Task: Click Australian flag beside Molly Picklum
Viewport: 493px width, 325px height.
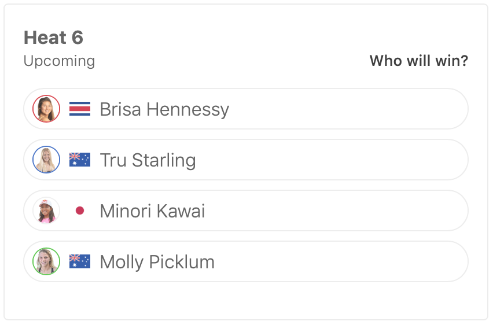Action: (x=80, y=261)
